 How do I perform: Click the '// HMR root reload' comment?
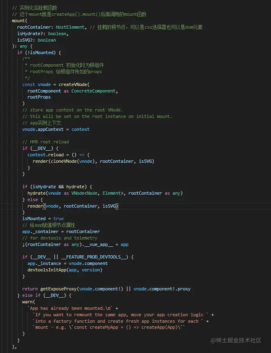click(x=46, y=142)
